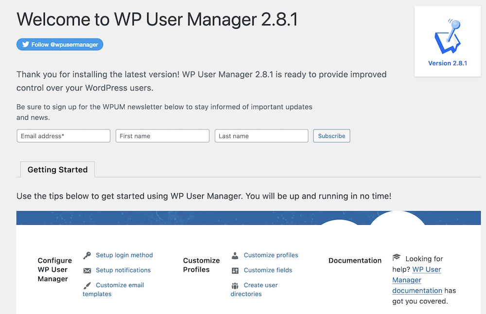This screenshot has width=486, height=314.
Task: Click the Subscribe button
Action: [331, 136]
